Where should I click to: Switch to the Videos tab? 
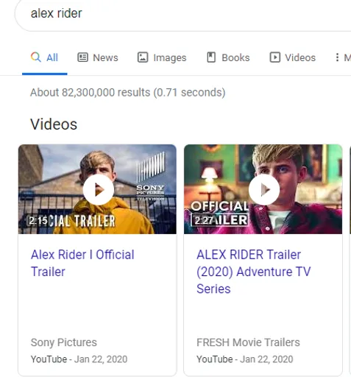pyautogui.click(x=293, y=58)
